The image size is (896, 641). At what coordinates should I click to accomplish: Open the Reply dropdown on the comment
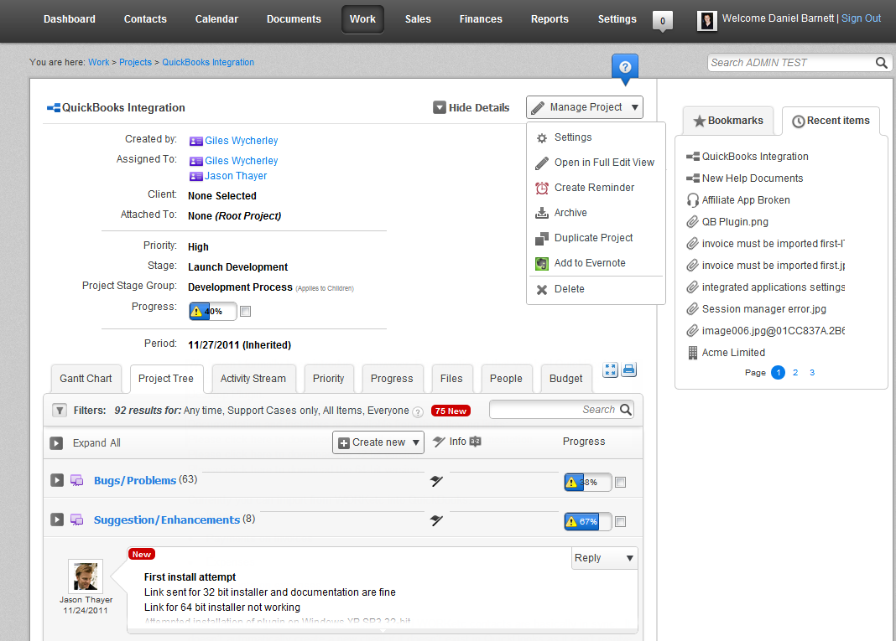605,558
